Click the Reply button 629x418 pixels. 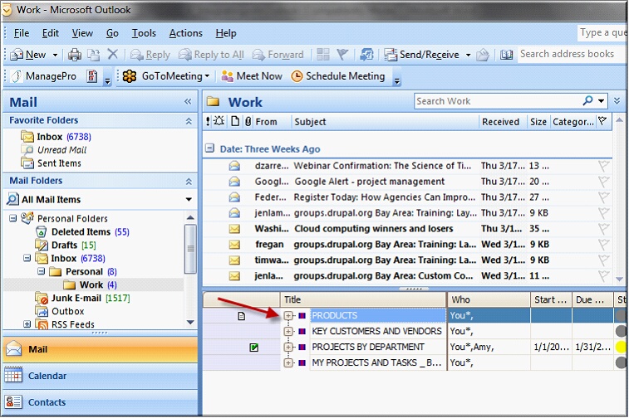150,55
